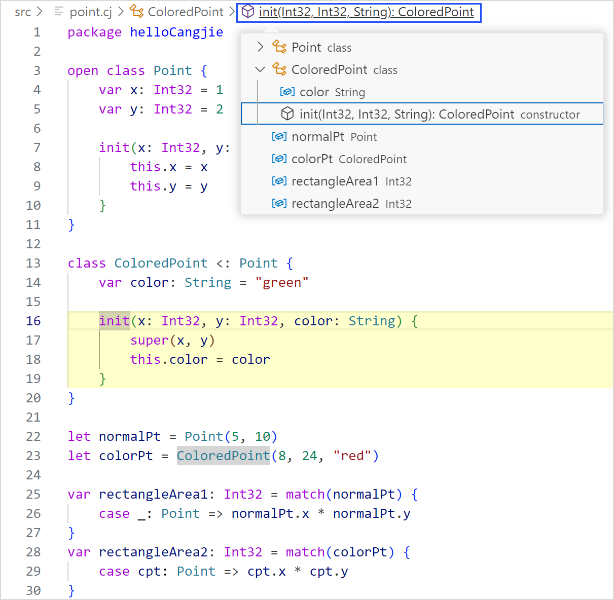
Task: Click the rectangleArea2 variable icon
Action: coord(279,203)
